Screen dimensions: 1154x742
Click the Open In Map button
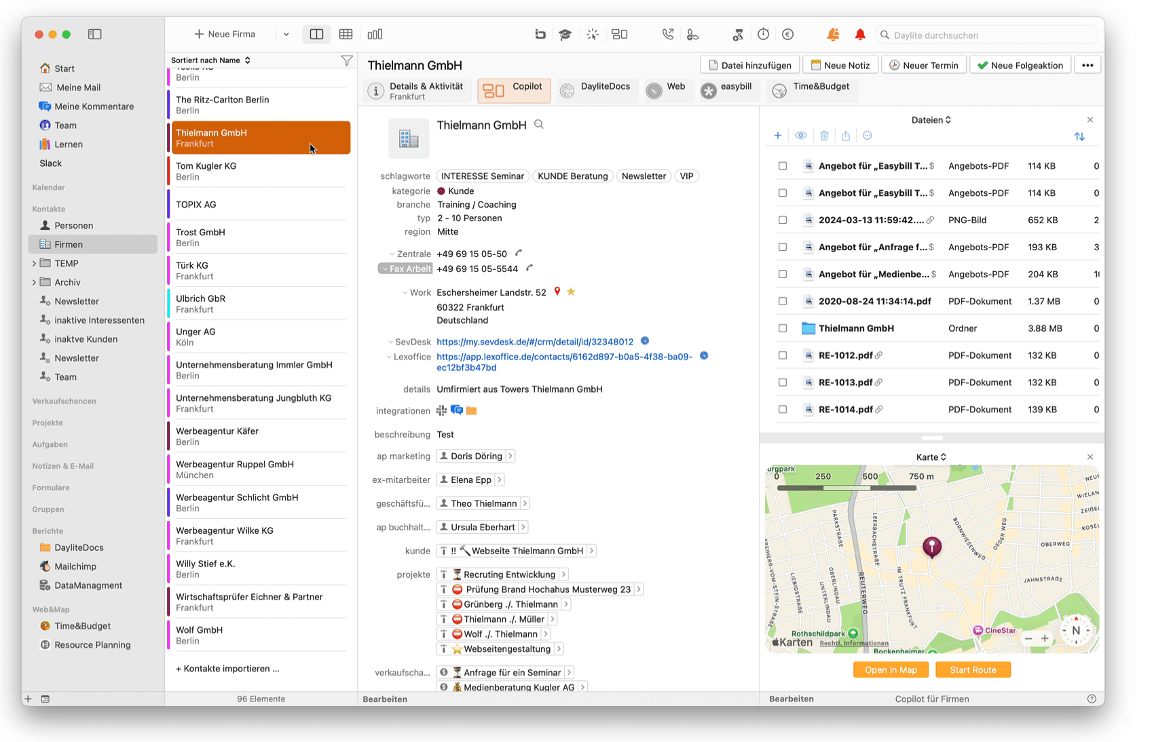[891, 670]
